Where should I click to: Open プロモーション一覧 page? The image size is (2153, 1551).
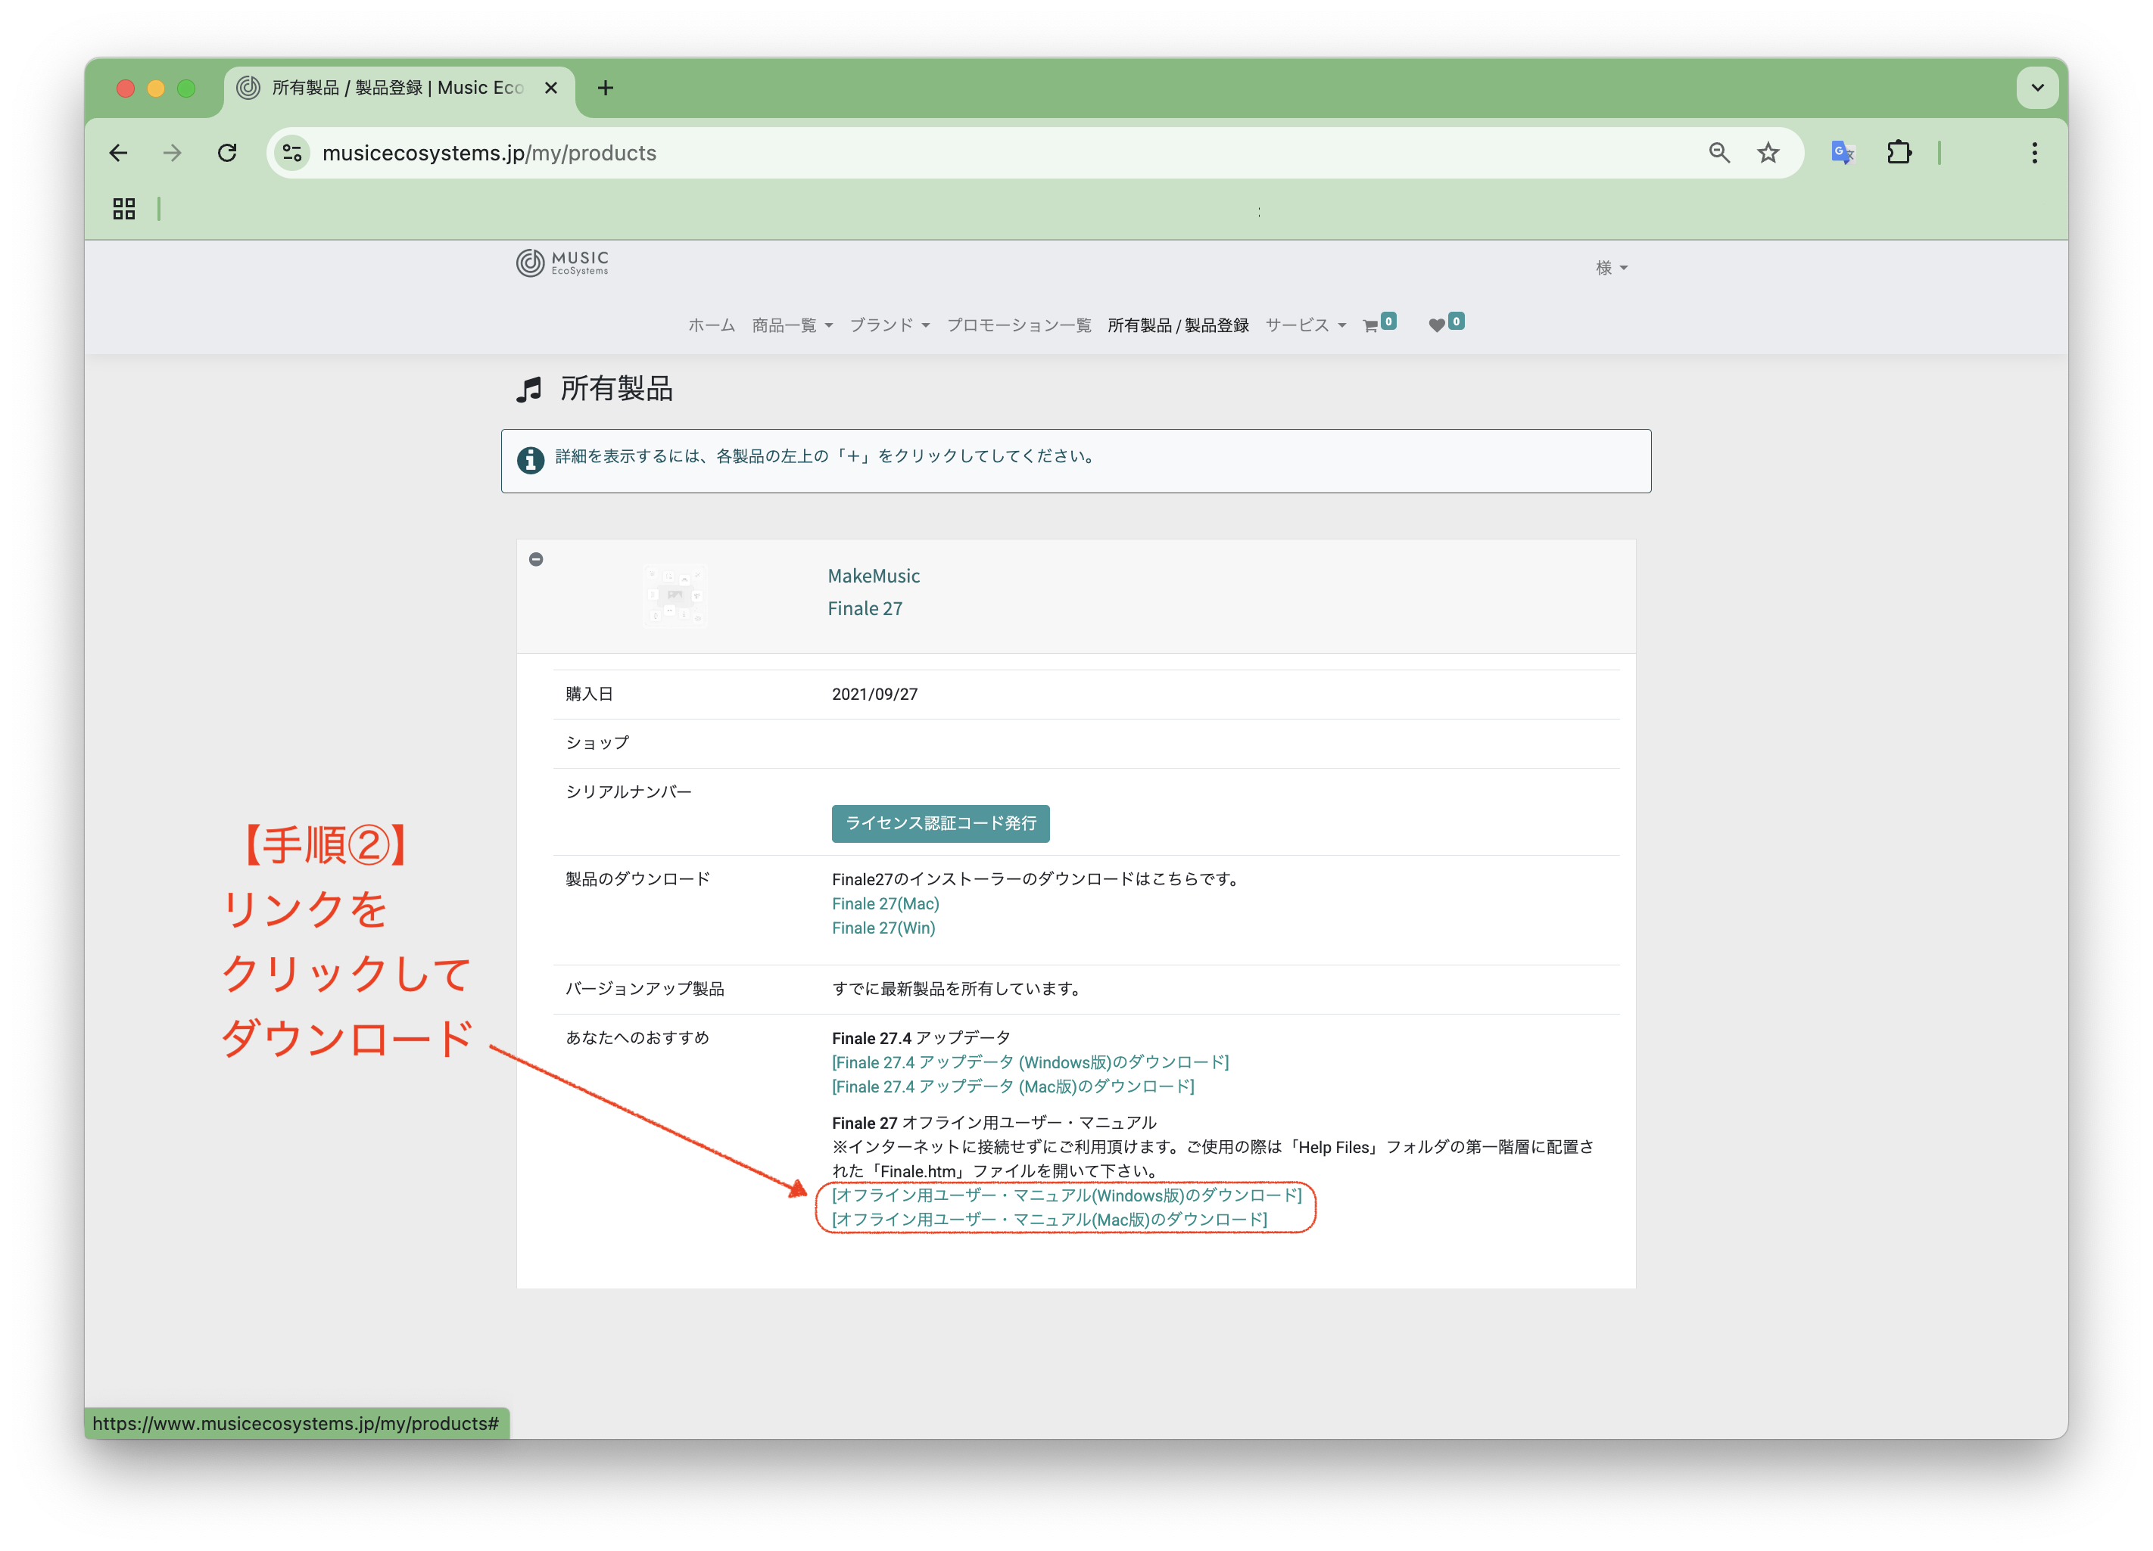point(1019,325)
